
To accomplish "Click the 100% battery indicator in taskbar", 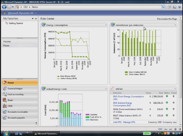I will pos(147,133).
